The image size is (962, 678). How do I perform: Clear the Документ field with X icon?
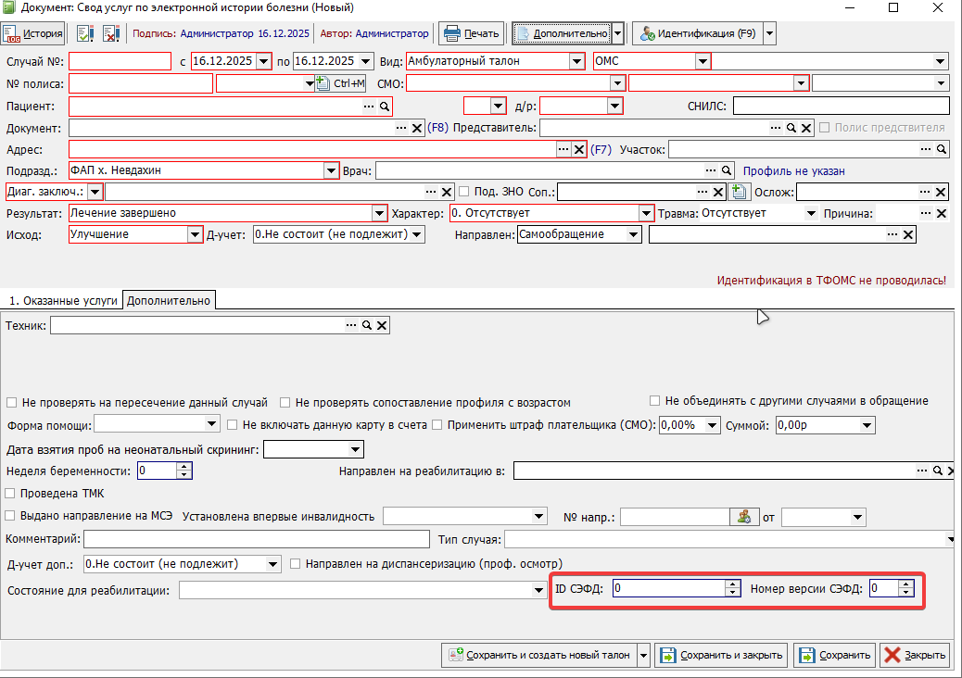(x=417, y=128)
